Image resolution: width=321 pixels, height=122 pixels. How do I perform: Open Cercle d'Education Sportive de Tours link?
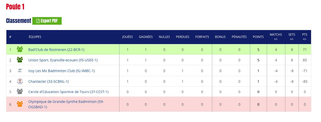coord(68,92)
